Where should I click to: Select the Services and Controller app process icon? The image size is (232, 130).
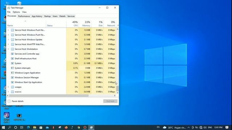pos(12,54)
